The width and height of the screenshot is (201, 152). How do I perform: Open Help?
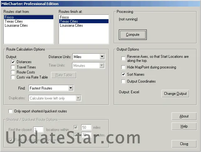tap(184, 126)
